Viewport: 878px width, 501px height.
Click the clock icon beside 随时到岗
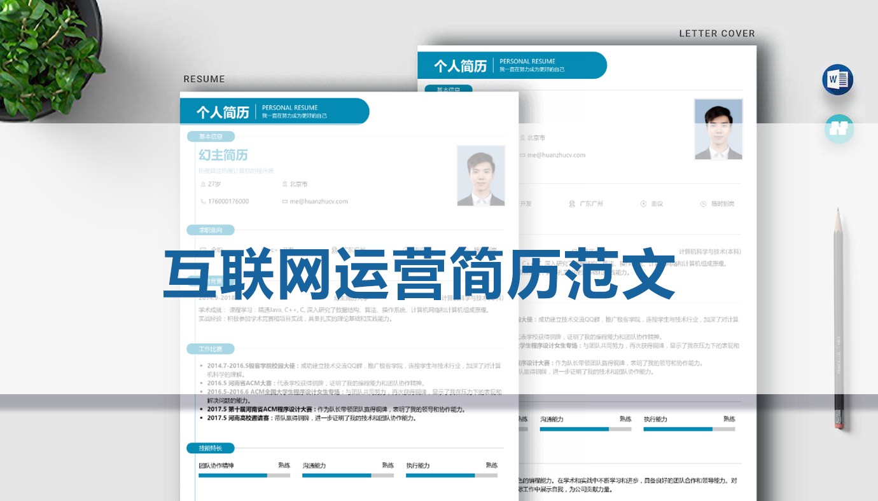pos(703,204)
